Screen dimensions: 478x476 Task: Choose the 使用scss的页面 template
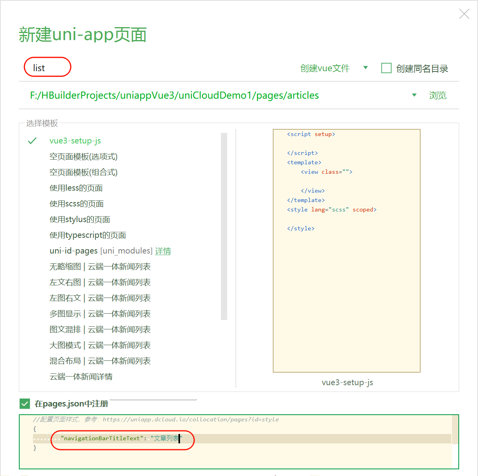click(77, 204)
